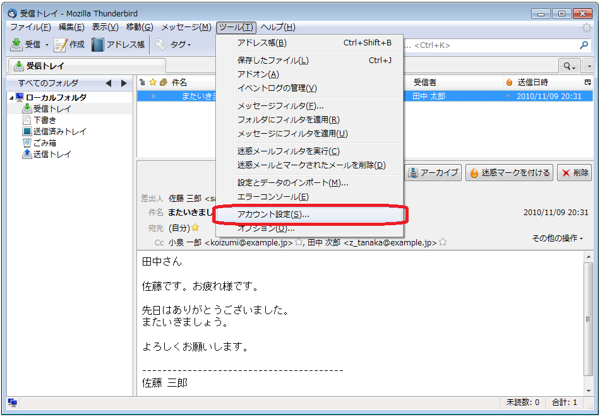Click star next to (自分) recipient
This screenshot has height=417, width=600.
(195, 228)
